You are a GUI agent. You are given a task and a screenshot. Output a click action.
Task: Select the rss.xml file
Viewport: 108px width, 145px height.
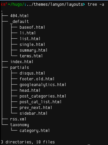[x=18, y=119]
